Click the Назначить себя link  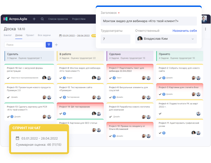(x=185, y=31)
